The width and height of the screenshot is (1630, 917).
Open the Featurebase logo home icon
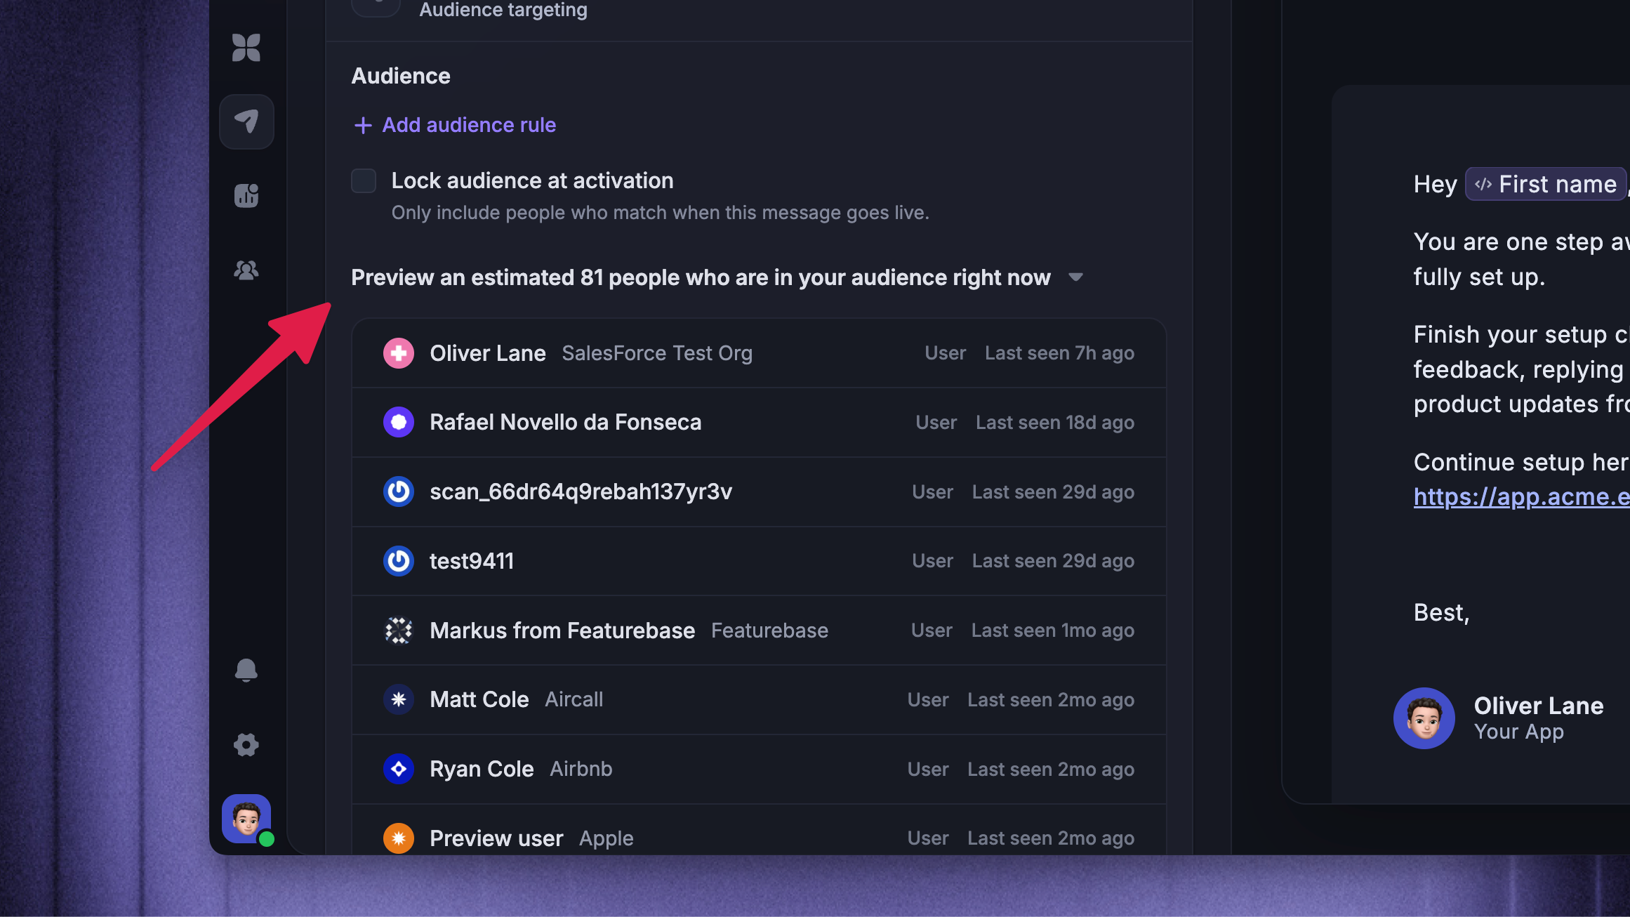pos(246,48)
